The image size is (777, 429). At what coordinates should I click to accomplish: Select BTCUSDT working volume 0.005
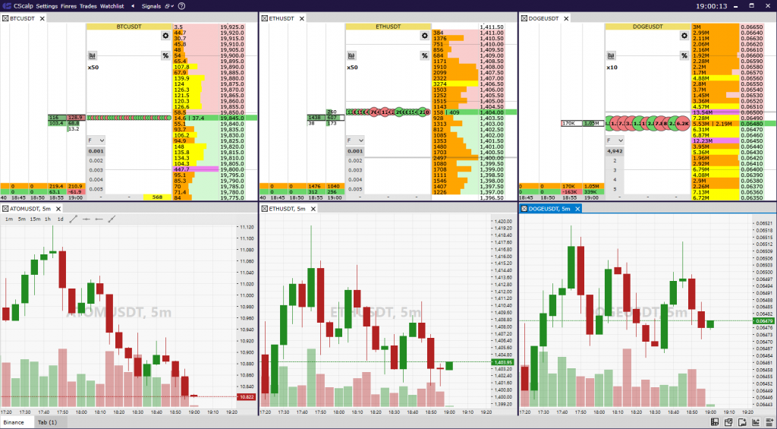point(96,189)
